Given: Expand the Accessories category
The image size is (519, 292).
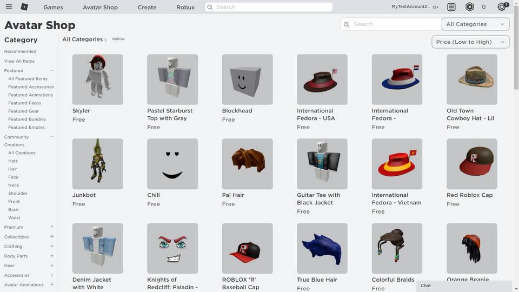Looking at the screenshot, I should (52, 275).
